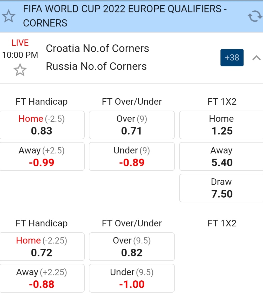Bet on Home (-2.25) handicap at 0.72
This screenshot has width=263, height=304.
[42, 247]
